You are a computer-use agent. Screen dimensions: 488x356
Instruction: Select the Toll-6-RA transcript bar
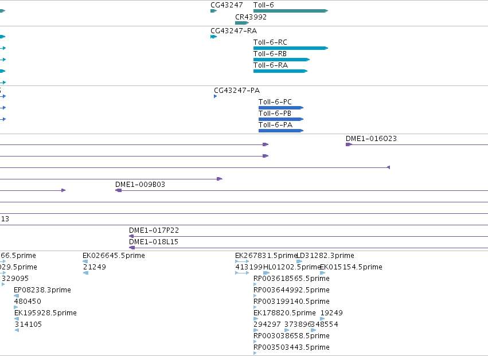pyautogui.click(x=280, y=71)
